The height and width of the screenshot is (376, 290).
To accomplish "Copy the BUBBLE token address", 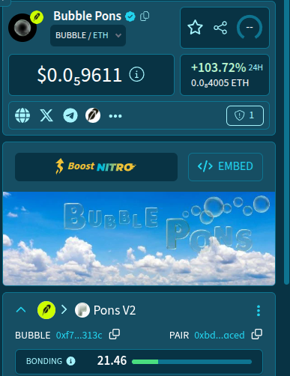I will point(115,334).
